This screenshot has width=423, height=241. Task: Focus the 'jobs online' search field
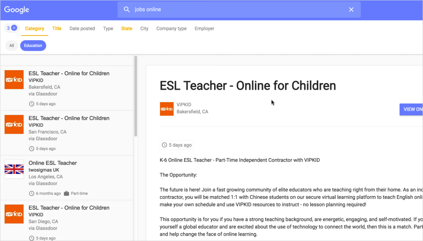click(239, 10)
